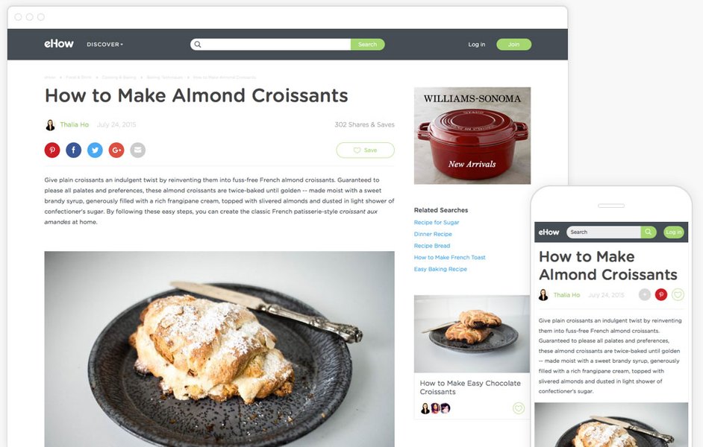Click the Log in link
Image resolution: width=703 pixels, height=447 pixels.
click(x=477, y=44)
